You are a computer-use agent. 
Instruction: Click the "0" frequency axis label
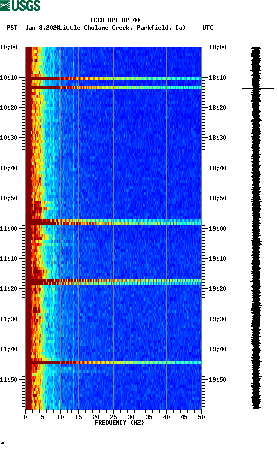tap(25, 417)
